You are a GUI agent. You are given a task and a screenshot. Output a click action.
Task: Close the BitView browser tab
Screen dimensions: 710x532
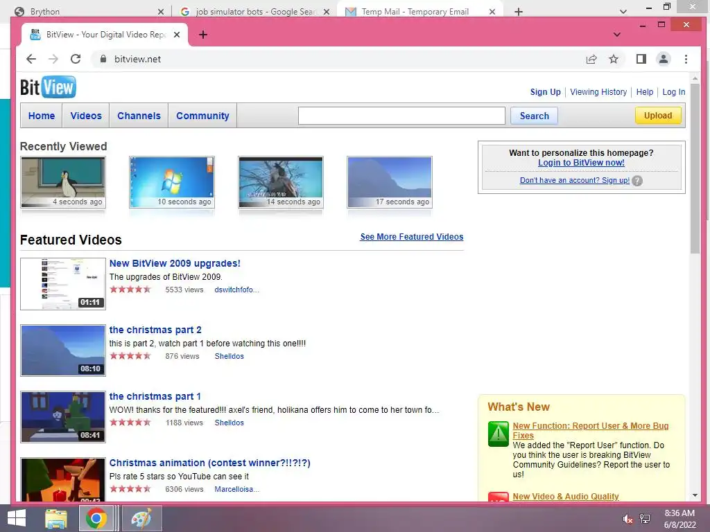click(177, 35)
